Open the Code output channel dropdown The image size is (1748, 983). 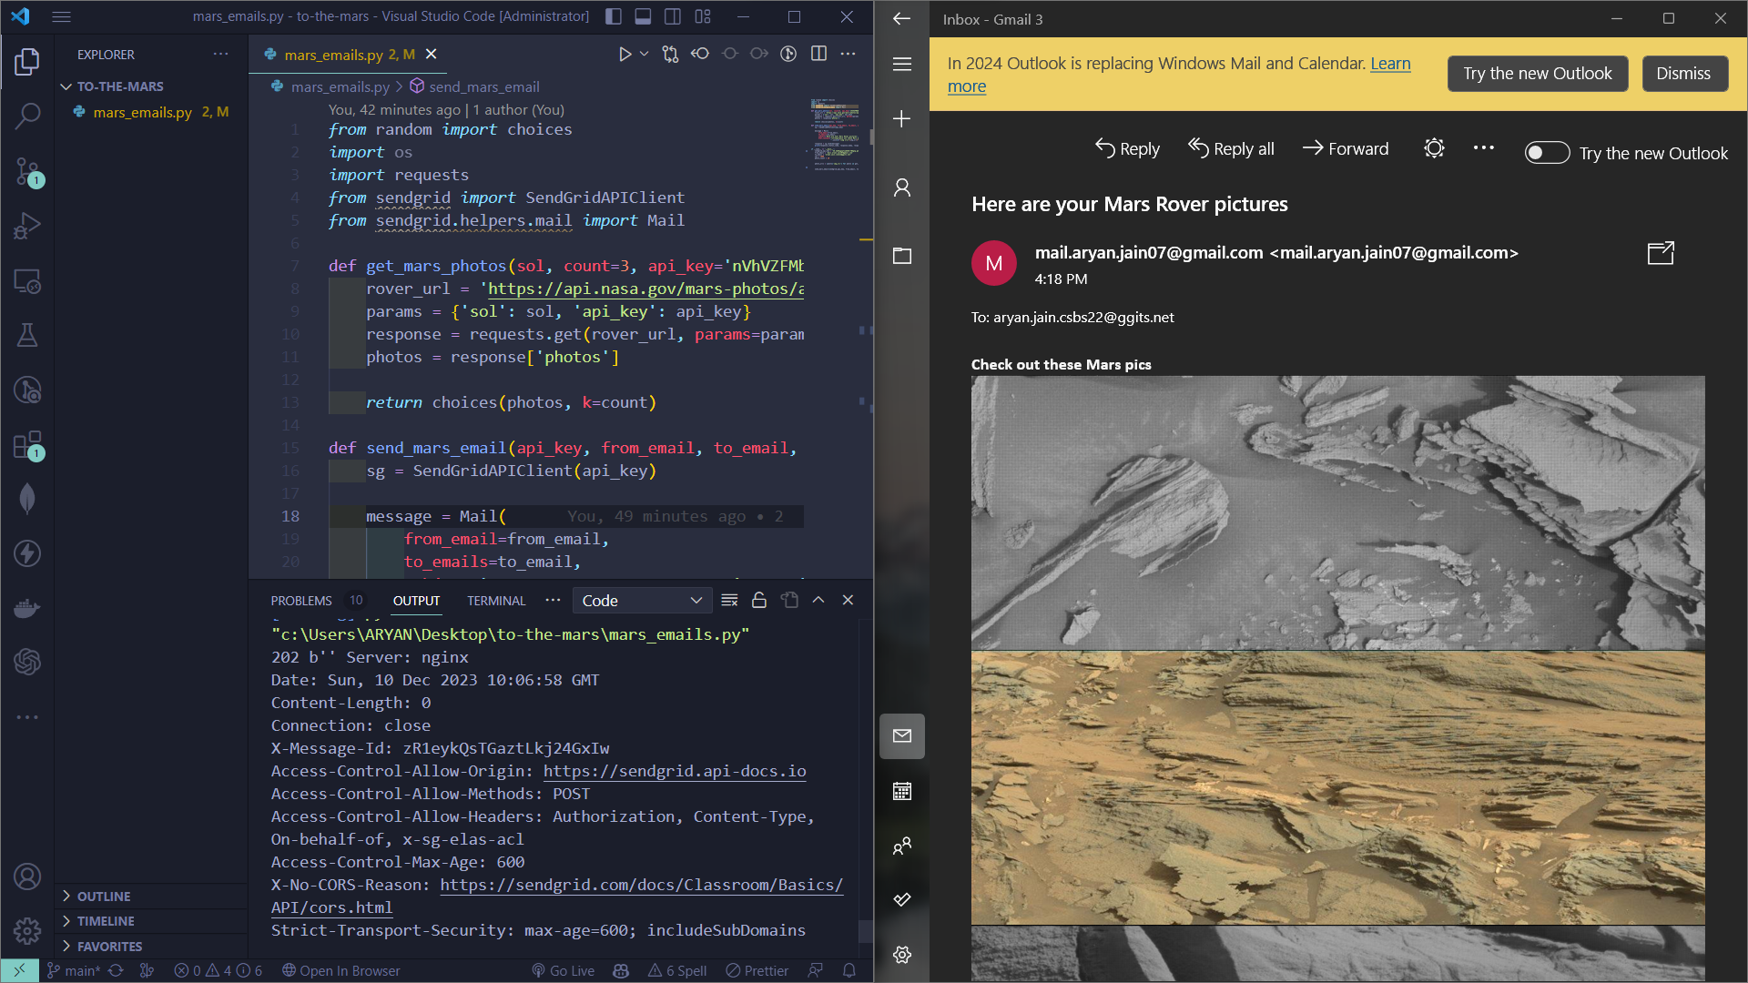click(x=641, y=600)
